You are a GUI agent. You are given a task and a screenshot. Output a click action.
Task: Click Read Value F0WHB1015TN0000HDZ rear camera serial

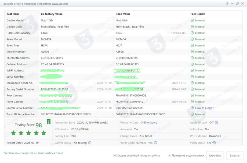coord(131,96)
